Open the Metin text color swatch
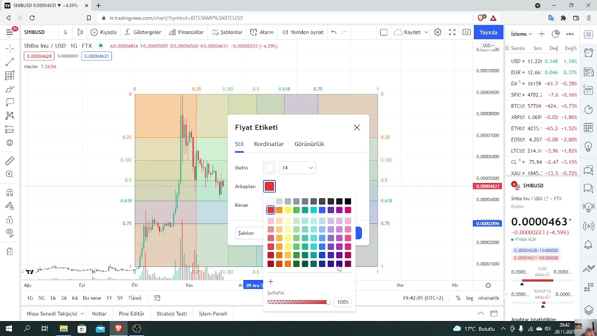Viewport: 597px width, 336px height. click(270, 168)
